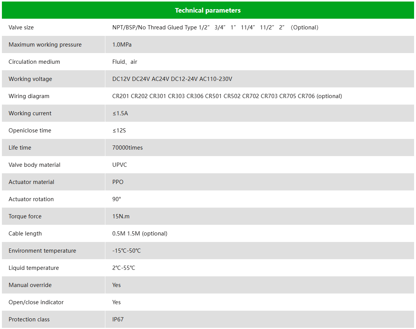Click the Environment temperature label
This screenshot has height=329, width=416.
(x=42, y=251)
